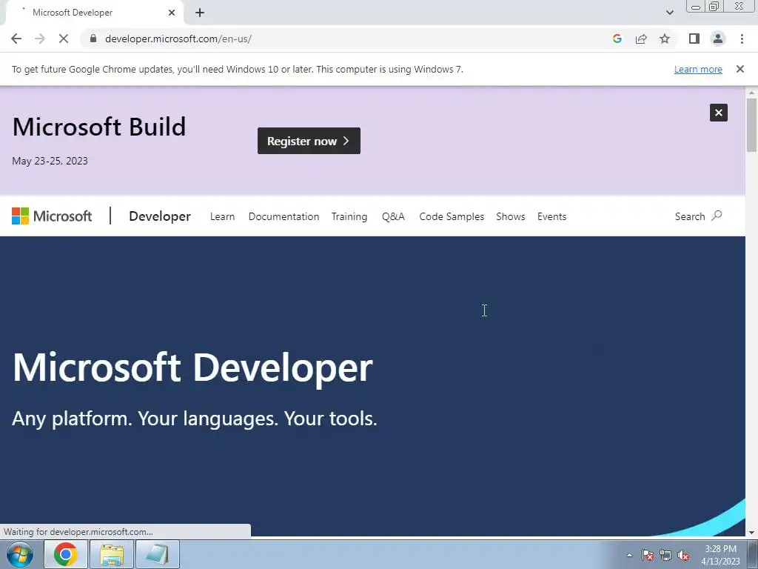Image resolution: width=758 pixels, height=569 pixels.
Task: Share this page icon
Action: pyautogui.click(x=641, y=39)
